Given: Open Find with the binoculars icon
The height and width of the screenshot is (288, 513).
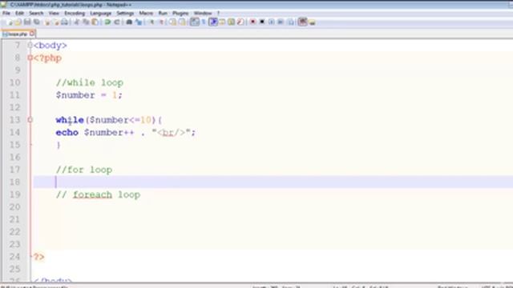Looking at the screenshot, I should [x=129, y=22].
